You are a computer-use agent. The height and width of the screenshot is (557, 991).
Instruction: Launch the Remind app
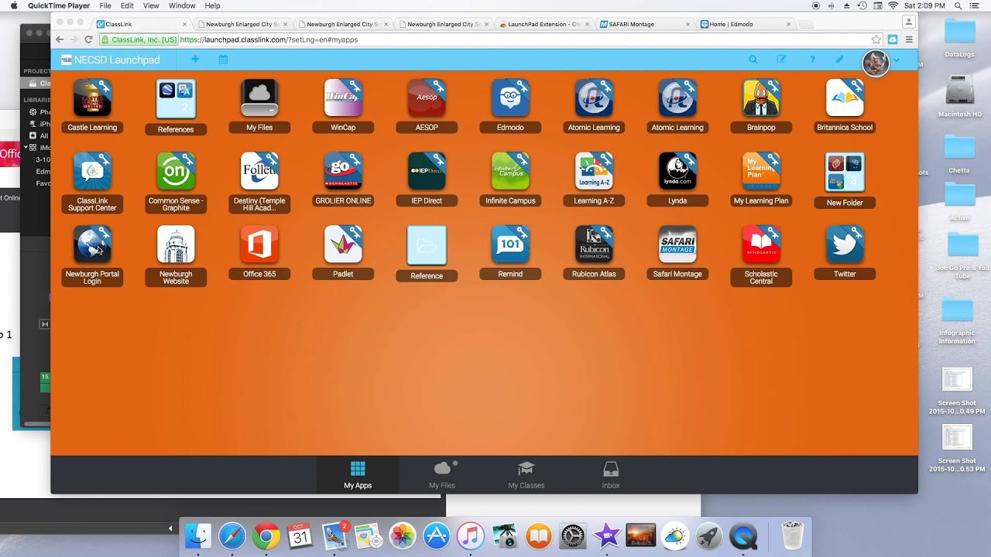510,244
